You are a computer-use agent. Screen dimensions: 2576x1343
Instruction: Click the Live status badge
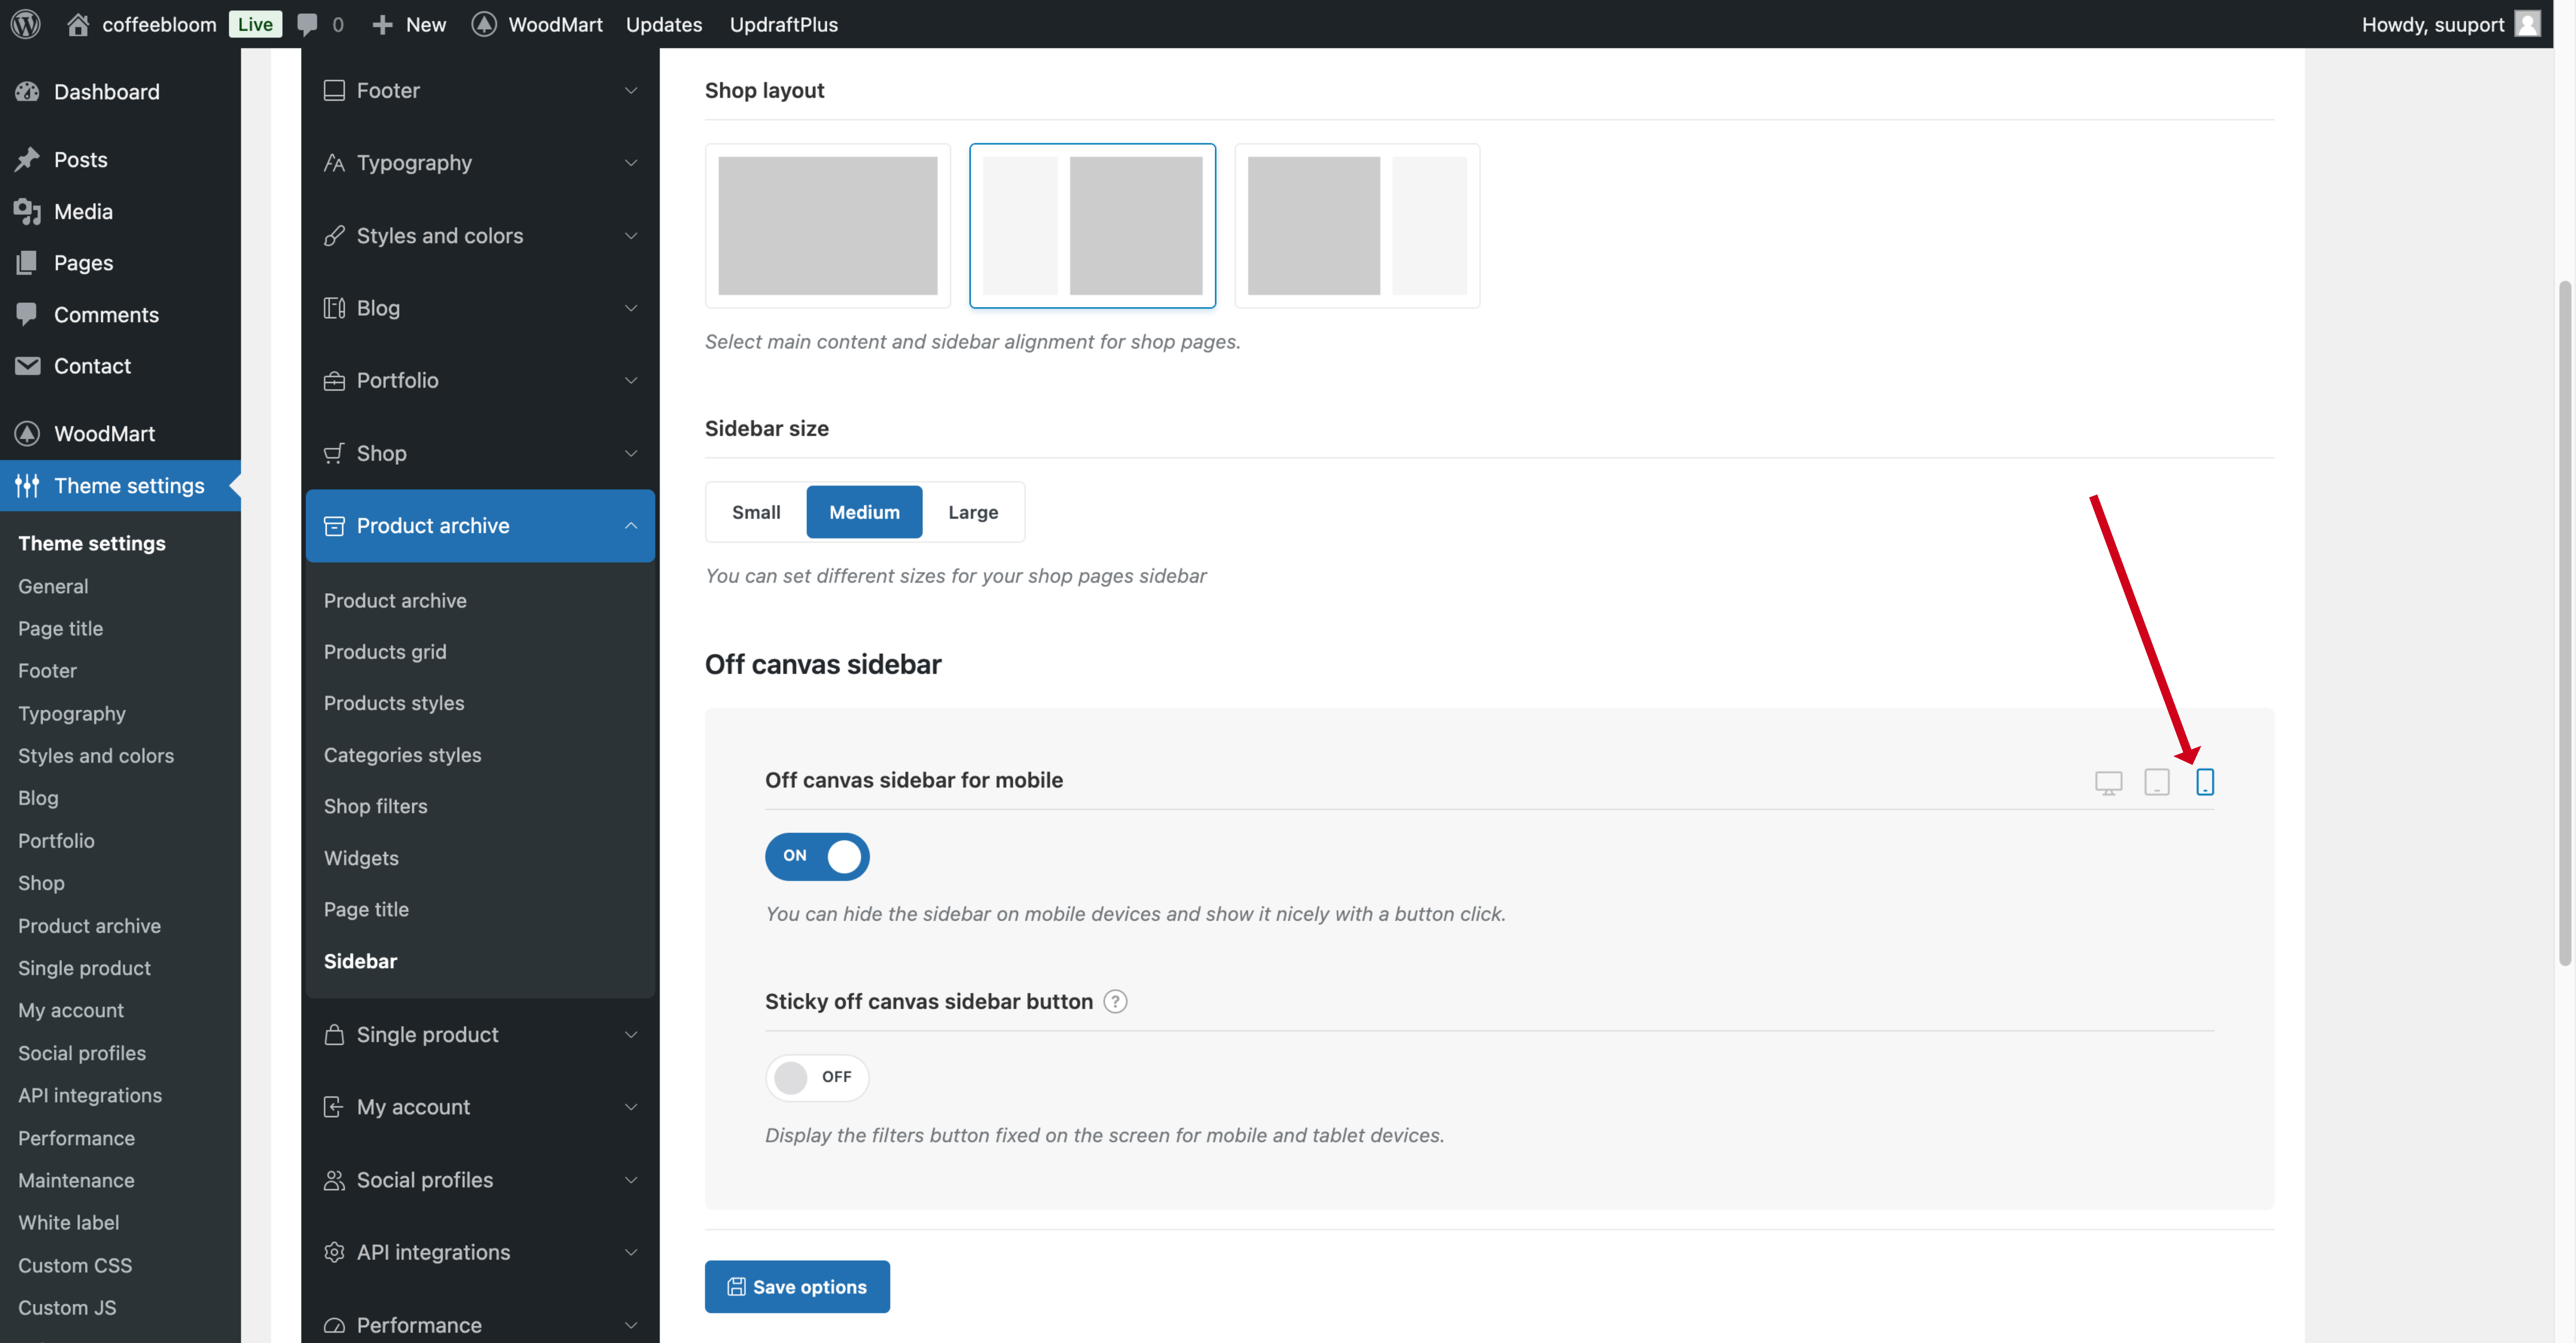255,24
